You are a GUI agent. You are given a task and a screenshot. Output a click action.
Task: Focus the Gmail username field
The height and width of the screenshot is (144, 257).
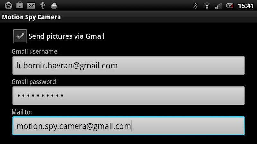(128, 65)
